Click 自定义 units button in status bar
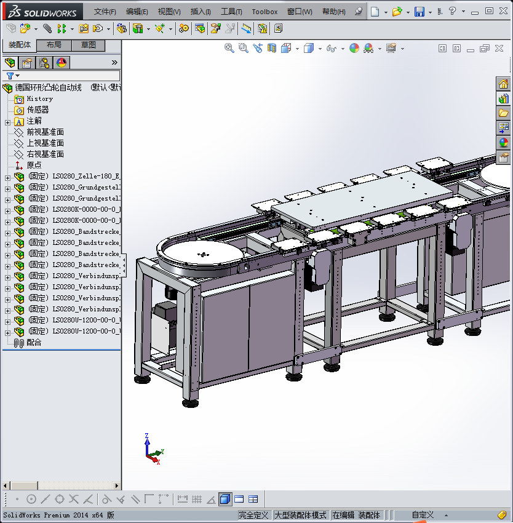513x523 pixels. pos(423,515)
